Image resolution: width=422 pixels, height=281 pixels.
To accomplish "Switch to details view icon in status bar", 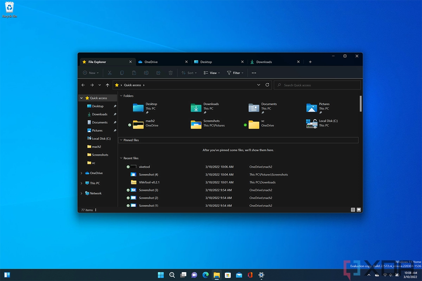I will 353,210.
